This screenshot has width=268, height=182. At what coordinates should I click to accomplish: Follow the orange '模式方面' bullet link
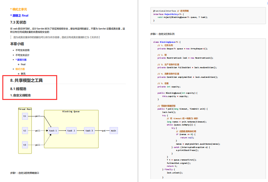pos(20,69)
